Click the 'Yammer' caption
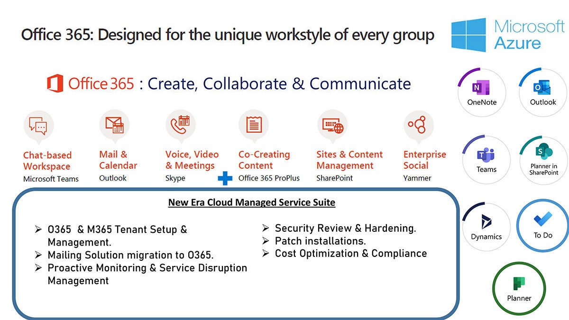The width and height of the screenshot is (569, 320). (x=417, y=178)
